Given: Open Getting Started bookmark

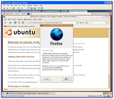Looking at the screenshot, I should [10, 26].
